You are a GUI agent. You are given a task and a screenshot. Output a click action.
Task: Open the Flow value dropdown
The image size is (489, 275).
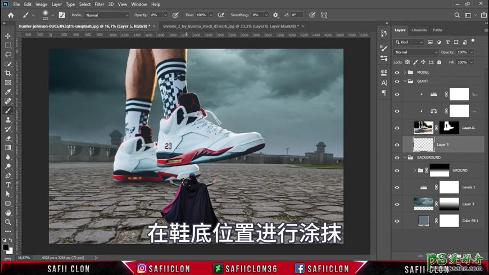211,15
